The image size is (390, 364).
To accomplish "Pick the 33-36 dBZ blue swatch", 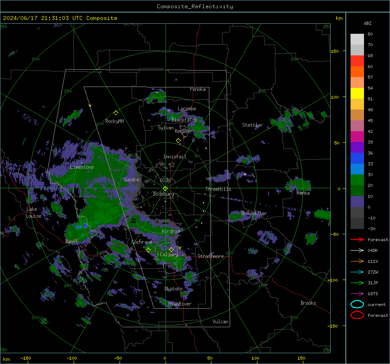I will tap(357, 158).
